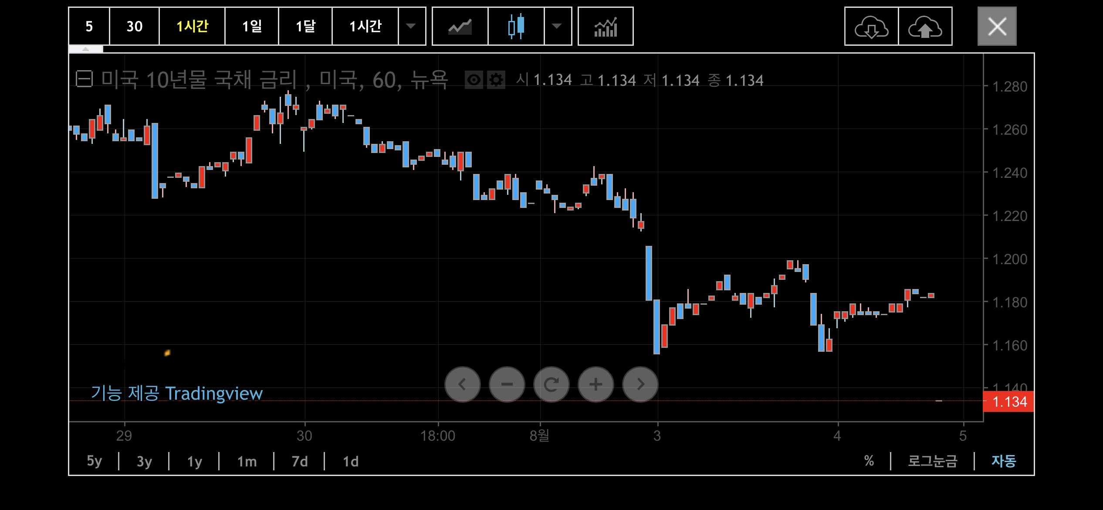Select the 1일 interval tab
This screenshot has height=510, width=1103.
point(252,27)
